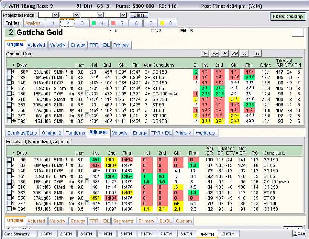Click the RDSS Desktop button
Screen dimensions: 309x239
point(288,17)
